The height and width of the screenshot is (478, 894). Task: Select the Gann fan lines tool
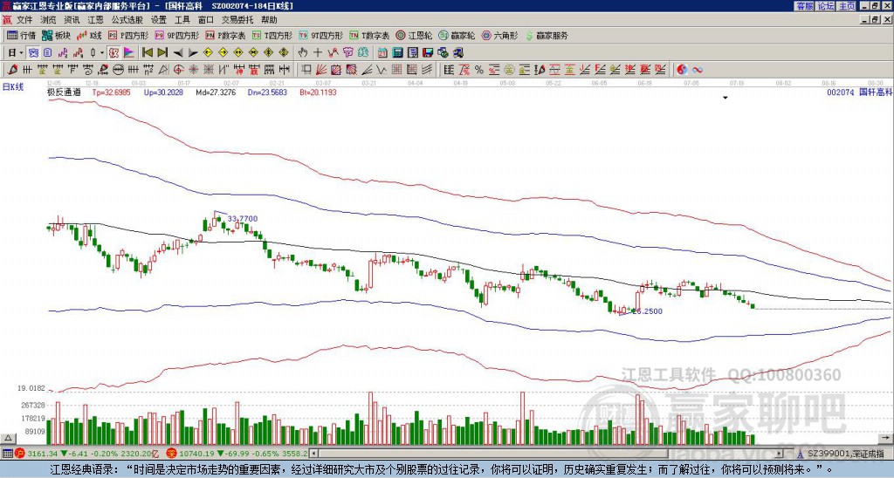click(321, 70)
